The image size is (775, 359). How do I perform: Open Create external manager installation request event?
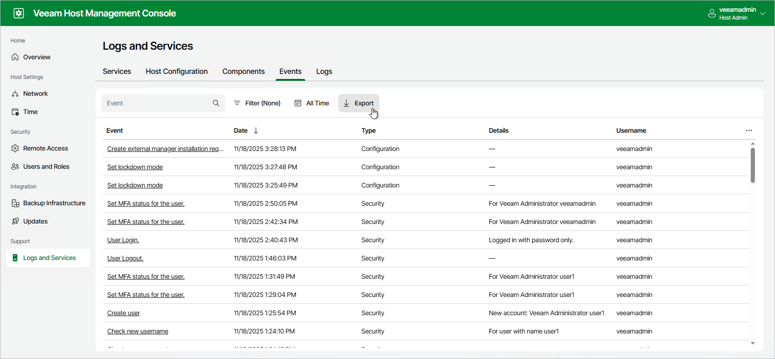click(165, 149)
